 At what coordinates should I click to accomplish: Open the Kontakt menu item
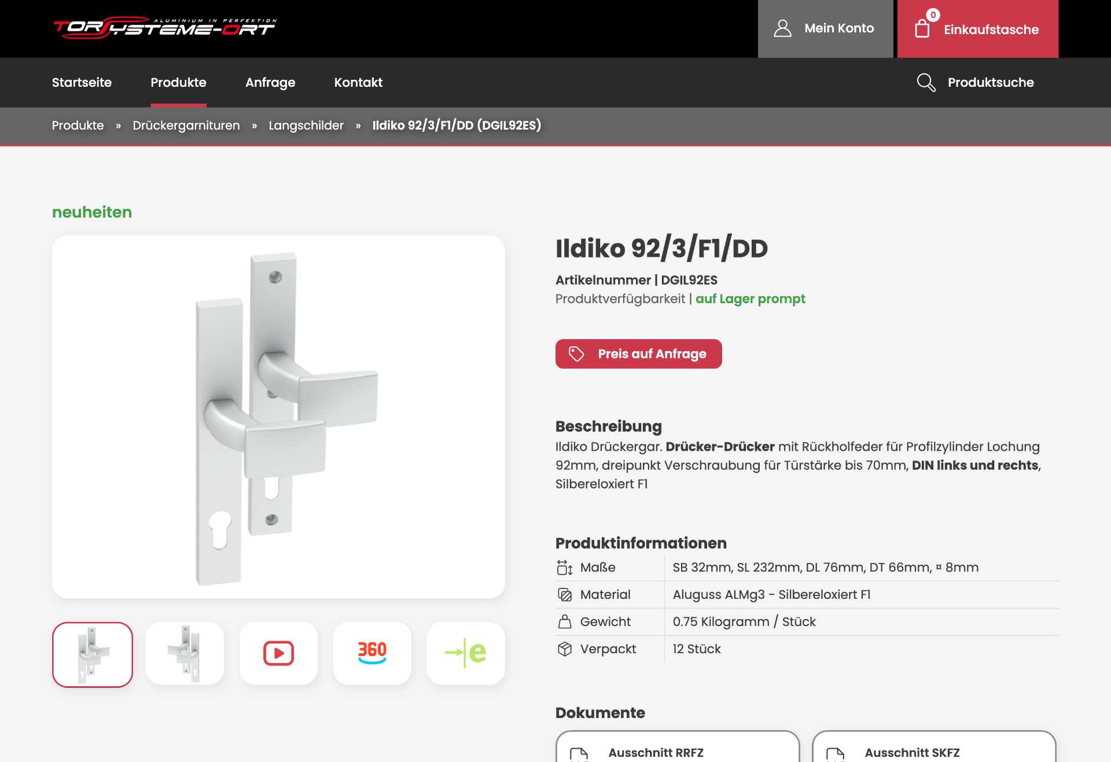click(x=358, y=82)
